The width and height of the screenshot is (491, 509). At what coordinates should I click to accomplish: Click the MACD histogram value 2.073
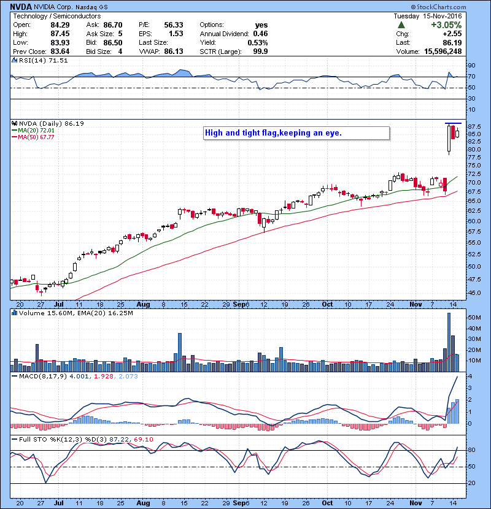pos(128,377)
